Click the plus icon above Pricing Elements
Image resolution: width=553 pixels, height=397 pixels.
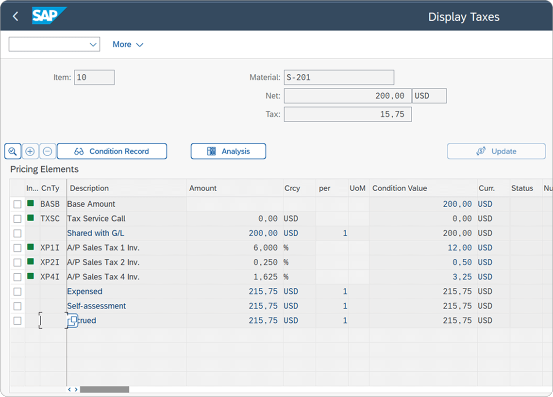[x=30, y=151]
